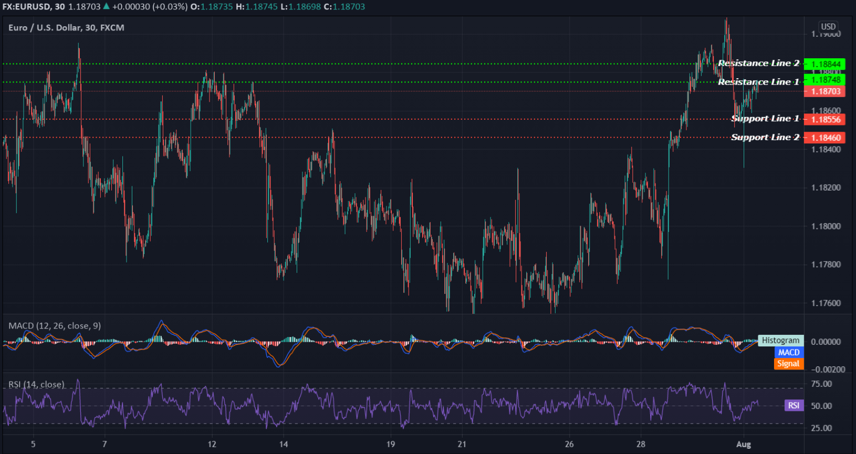
Task: Click the H:1.18745 high price value
Action: pyautogui.click(x=257, y=7)
